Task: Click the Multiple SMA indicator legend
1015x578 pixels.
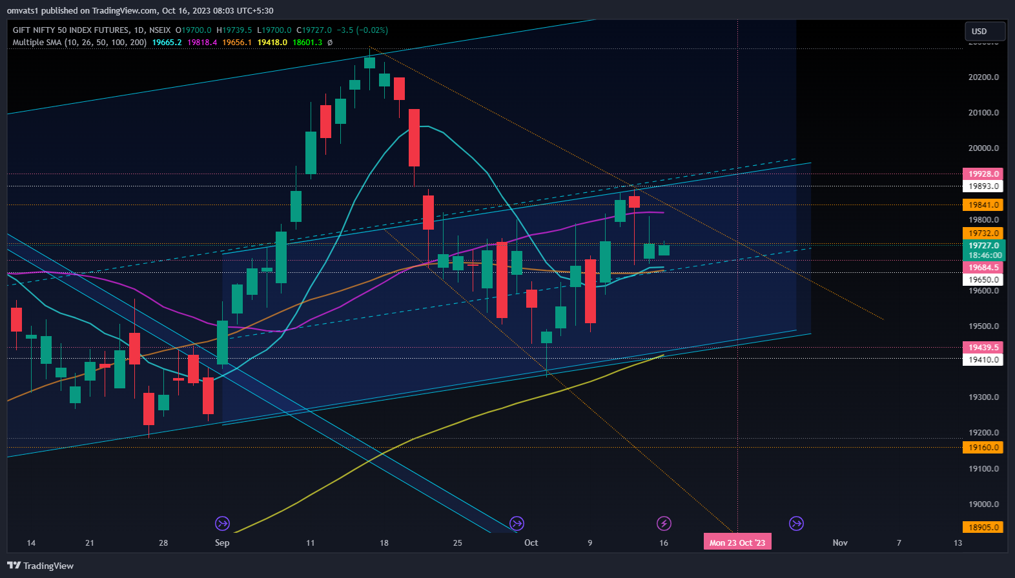Action: [79, 43]
